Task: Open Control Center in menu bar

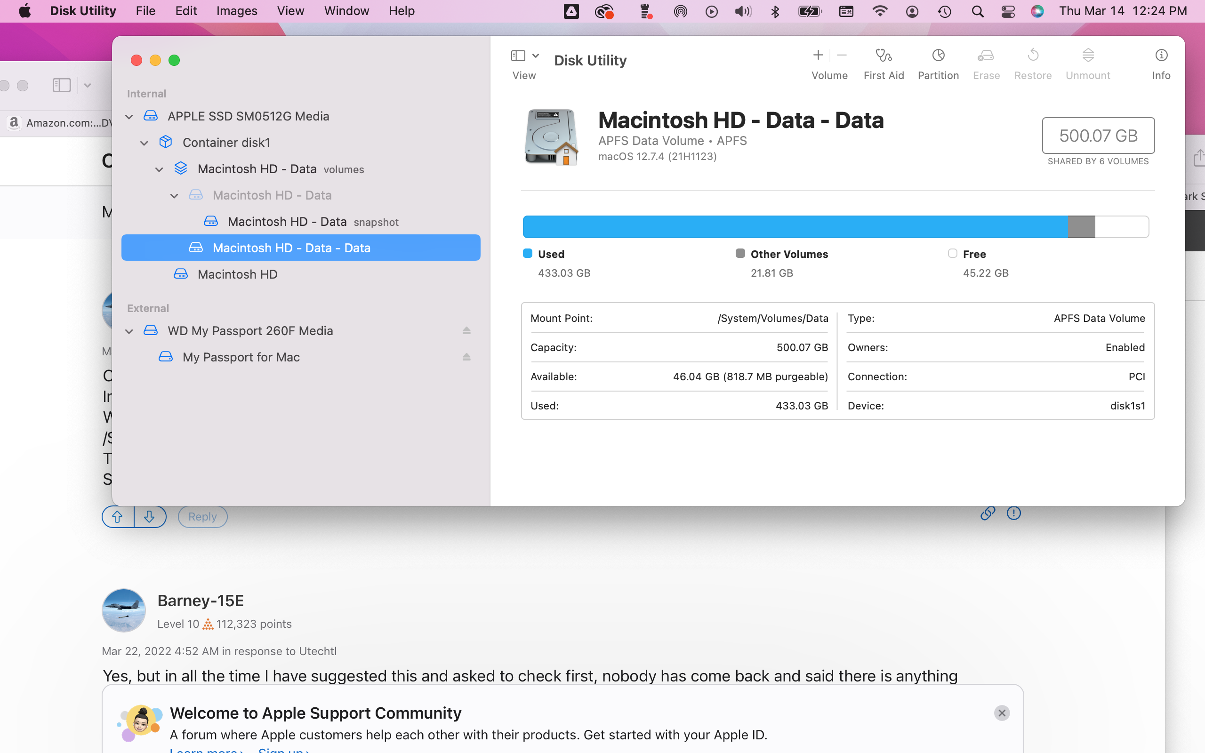Action: pyautogui.click(x=1008, y=11)
